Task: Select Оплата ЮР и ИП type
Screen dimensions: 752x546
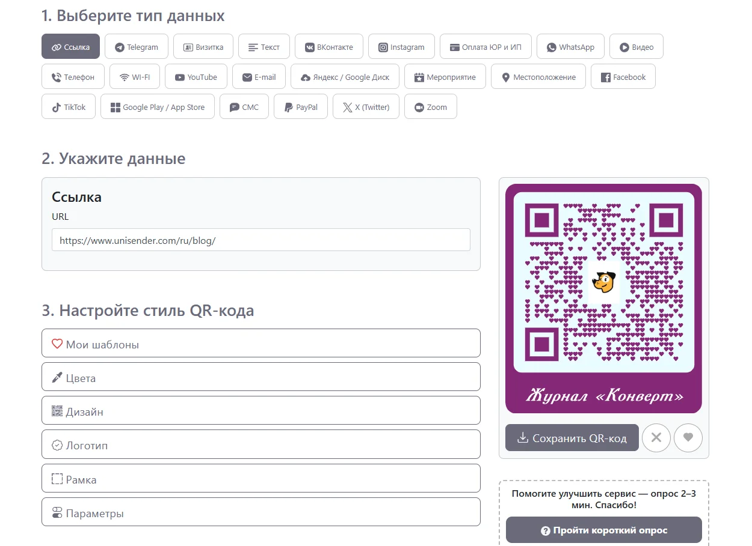Action: tap(485, 46)
